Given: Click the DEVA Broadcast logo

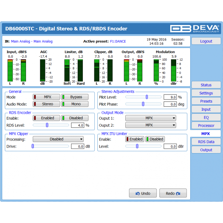Looking at the screenshot, I should tap(195, 29).
